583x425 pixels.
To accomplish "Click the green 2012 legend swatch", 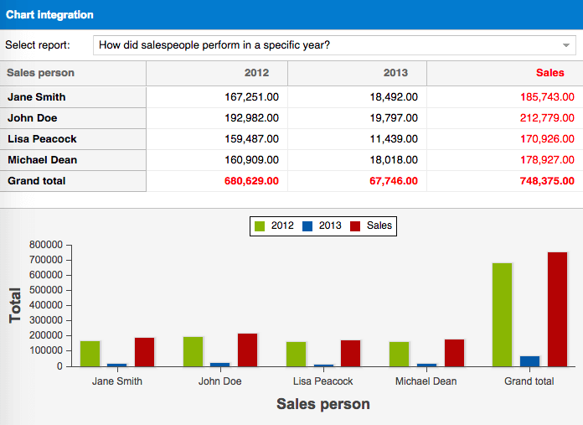I will tap(260, 226).
